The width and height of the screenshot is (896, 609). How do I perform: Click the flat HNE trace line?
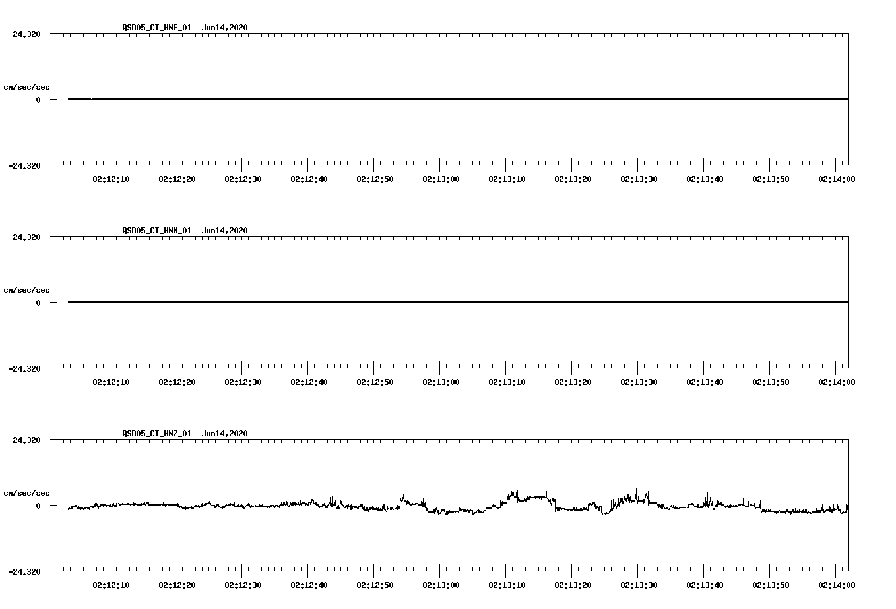pos(458,99)
